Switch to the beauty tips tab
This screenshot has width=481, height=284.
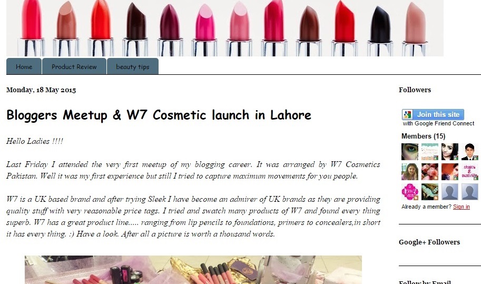pos(133,66)
